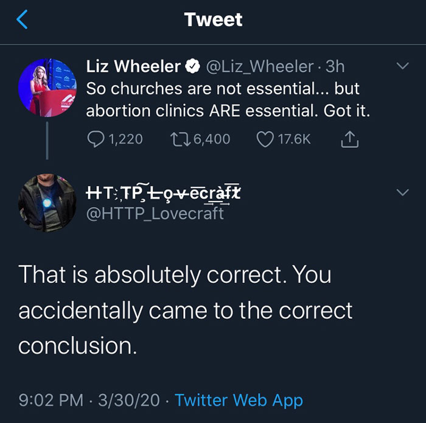Click the Tweet header title
Viewport: 426px width, 423px height.
tap(213, 19)
